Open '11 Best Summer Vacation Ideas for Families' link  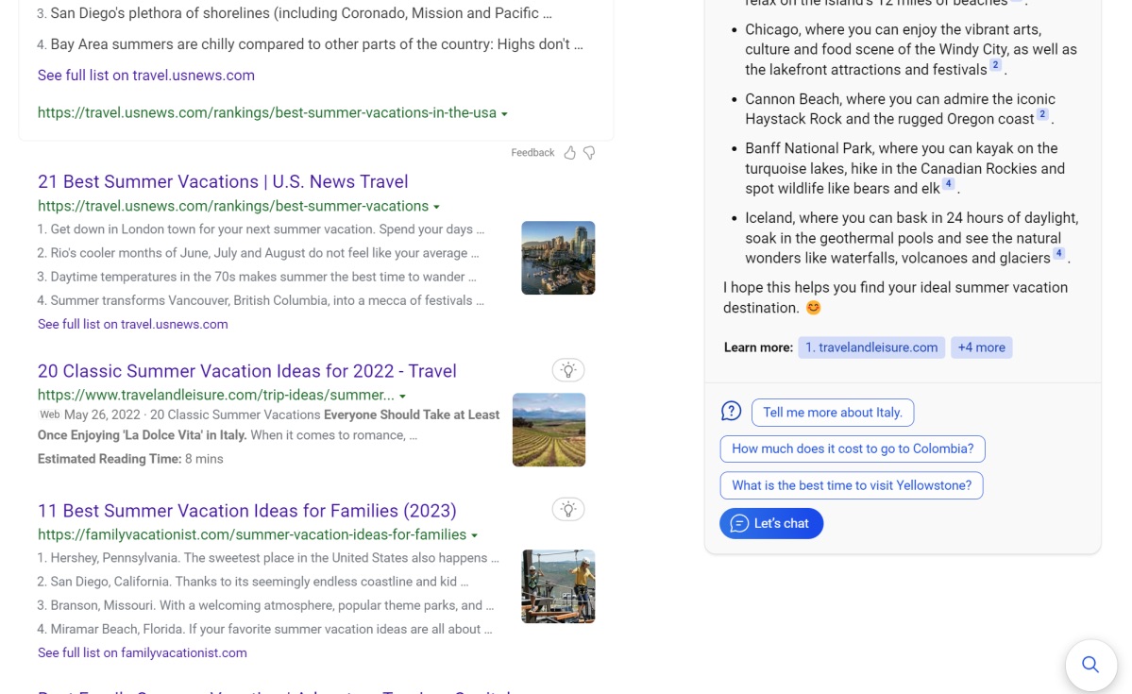pyautogui.click(x=246, y=511)
